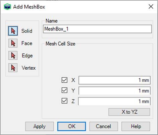The image size is (158, 135).
Task: Click the Z cell size input field
Action: click(x=114, y=101)
